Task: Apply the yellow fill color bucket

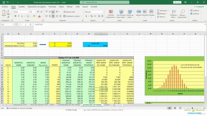Action: click(x=34, y=16)
